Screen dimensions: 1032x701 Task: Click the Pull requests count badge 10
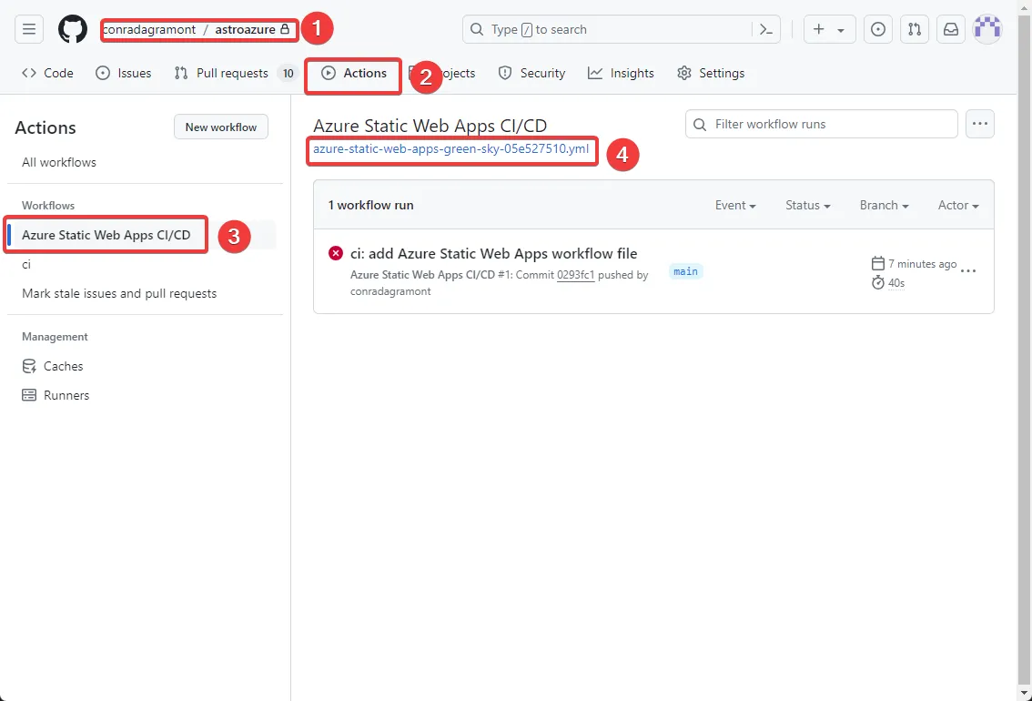pos(288,73)
